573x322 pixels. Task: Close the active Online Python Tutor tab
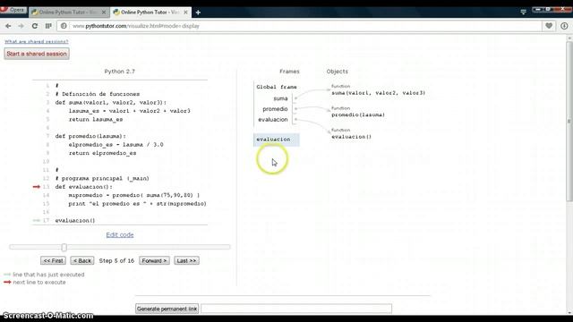[x=185, y=12]
